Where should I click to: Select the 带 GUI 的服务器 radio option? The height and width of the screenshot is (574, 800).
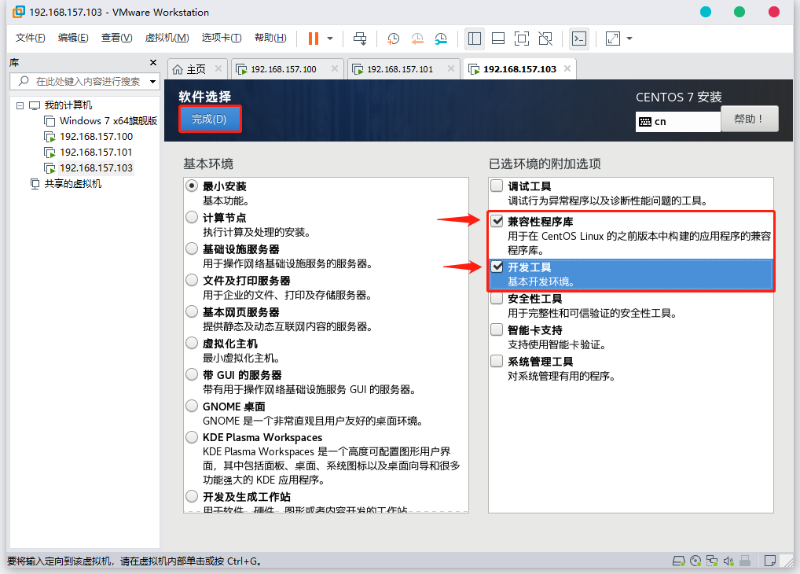click(192, 374)
